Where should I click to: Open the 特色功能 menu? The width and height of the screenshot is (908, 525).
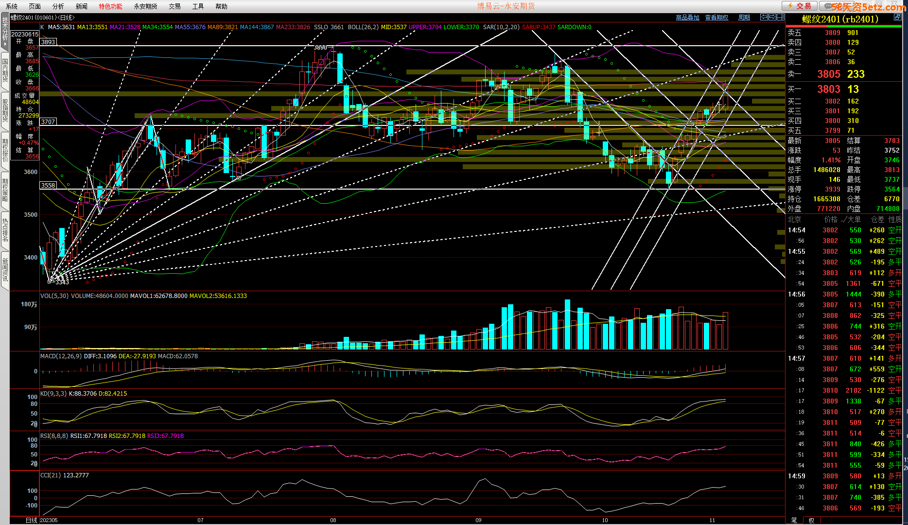(x=111, y=6)
